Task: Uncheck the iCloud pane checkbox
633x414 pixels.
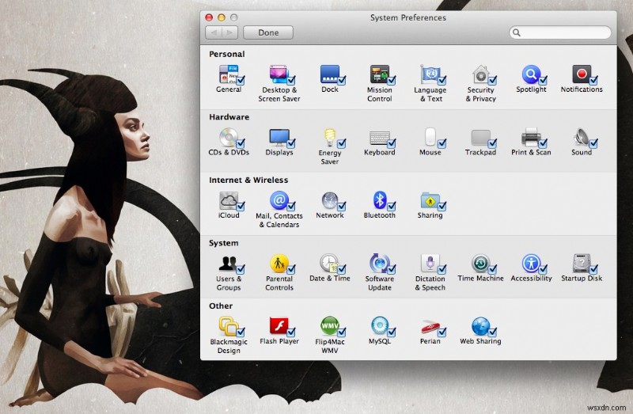Action: (240, 207)
